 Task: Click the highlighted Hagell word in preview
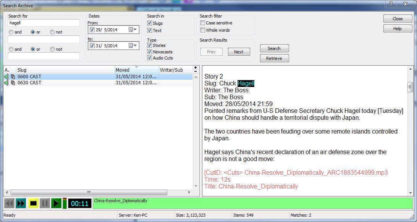pos(246,84)
